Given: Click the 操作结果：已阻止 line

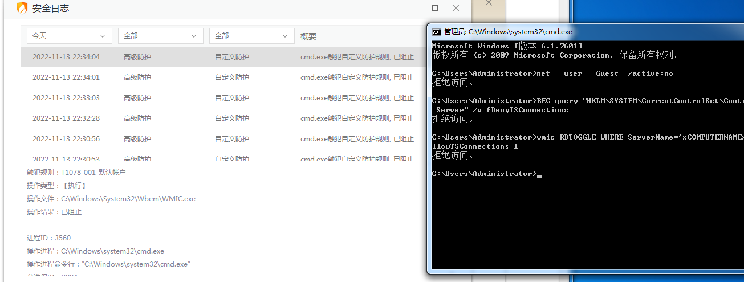Looking at the screenshot, I should click(54, 212).
